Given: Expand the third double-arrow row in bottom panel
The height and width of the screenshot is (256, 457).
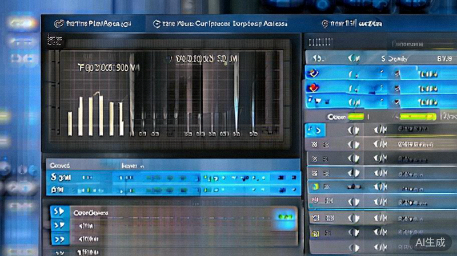Looking at the screenshot, I should (x=58, y=239).
